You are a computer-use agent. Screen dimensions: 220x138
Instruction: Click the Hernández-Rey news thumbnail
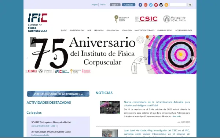pos(110,133)
